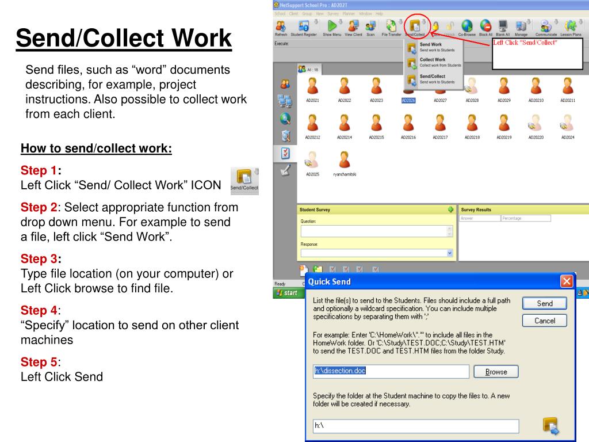Open dropdown arrow beside File Transfer
This screenshot has width=589, height=442.
click(400, 22)
